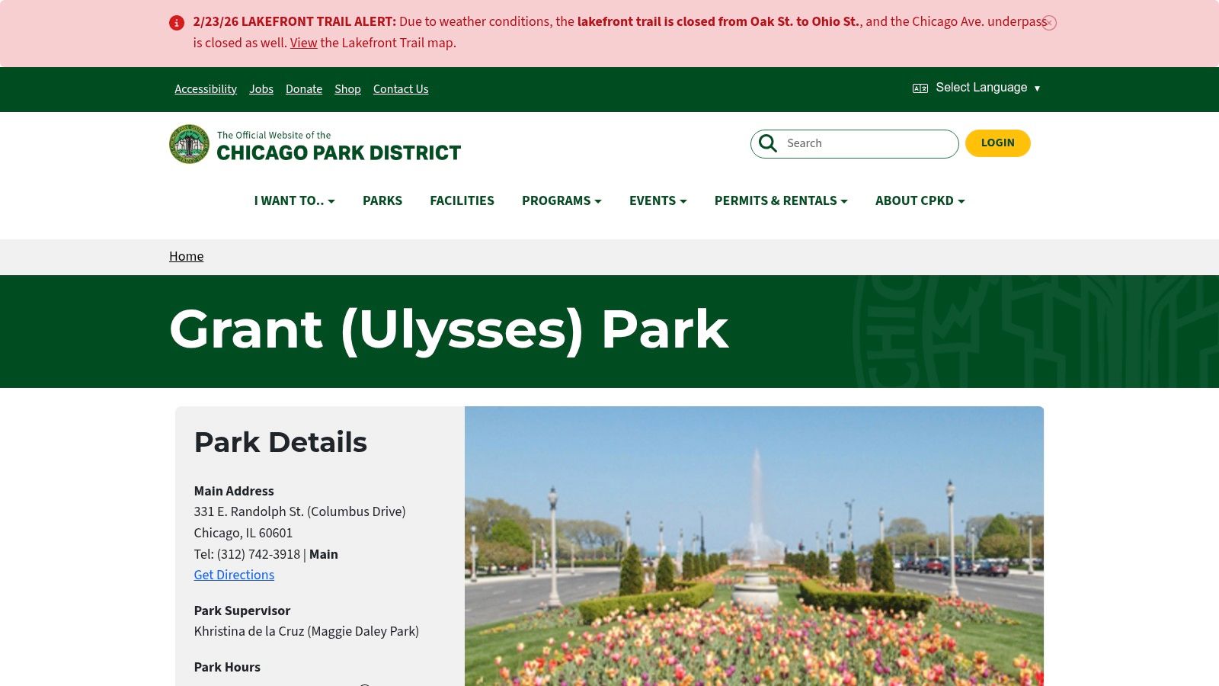Open the View Lakefront Trail map link
The height and width of the screenshot is (686, 1219).
(303, 43)
